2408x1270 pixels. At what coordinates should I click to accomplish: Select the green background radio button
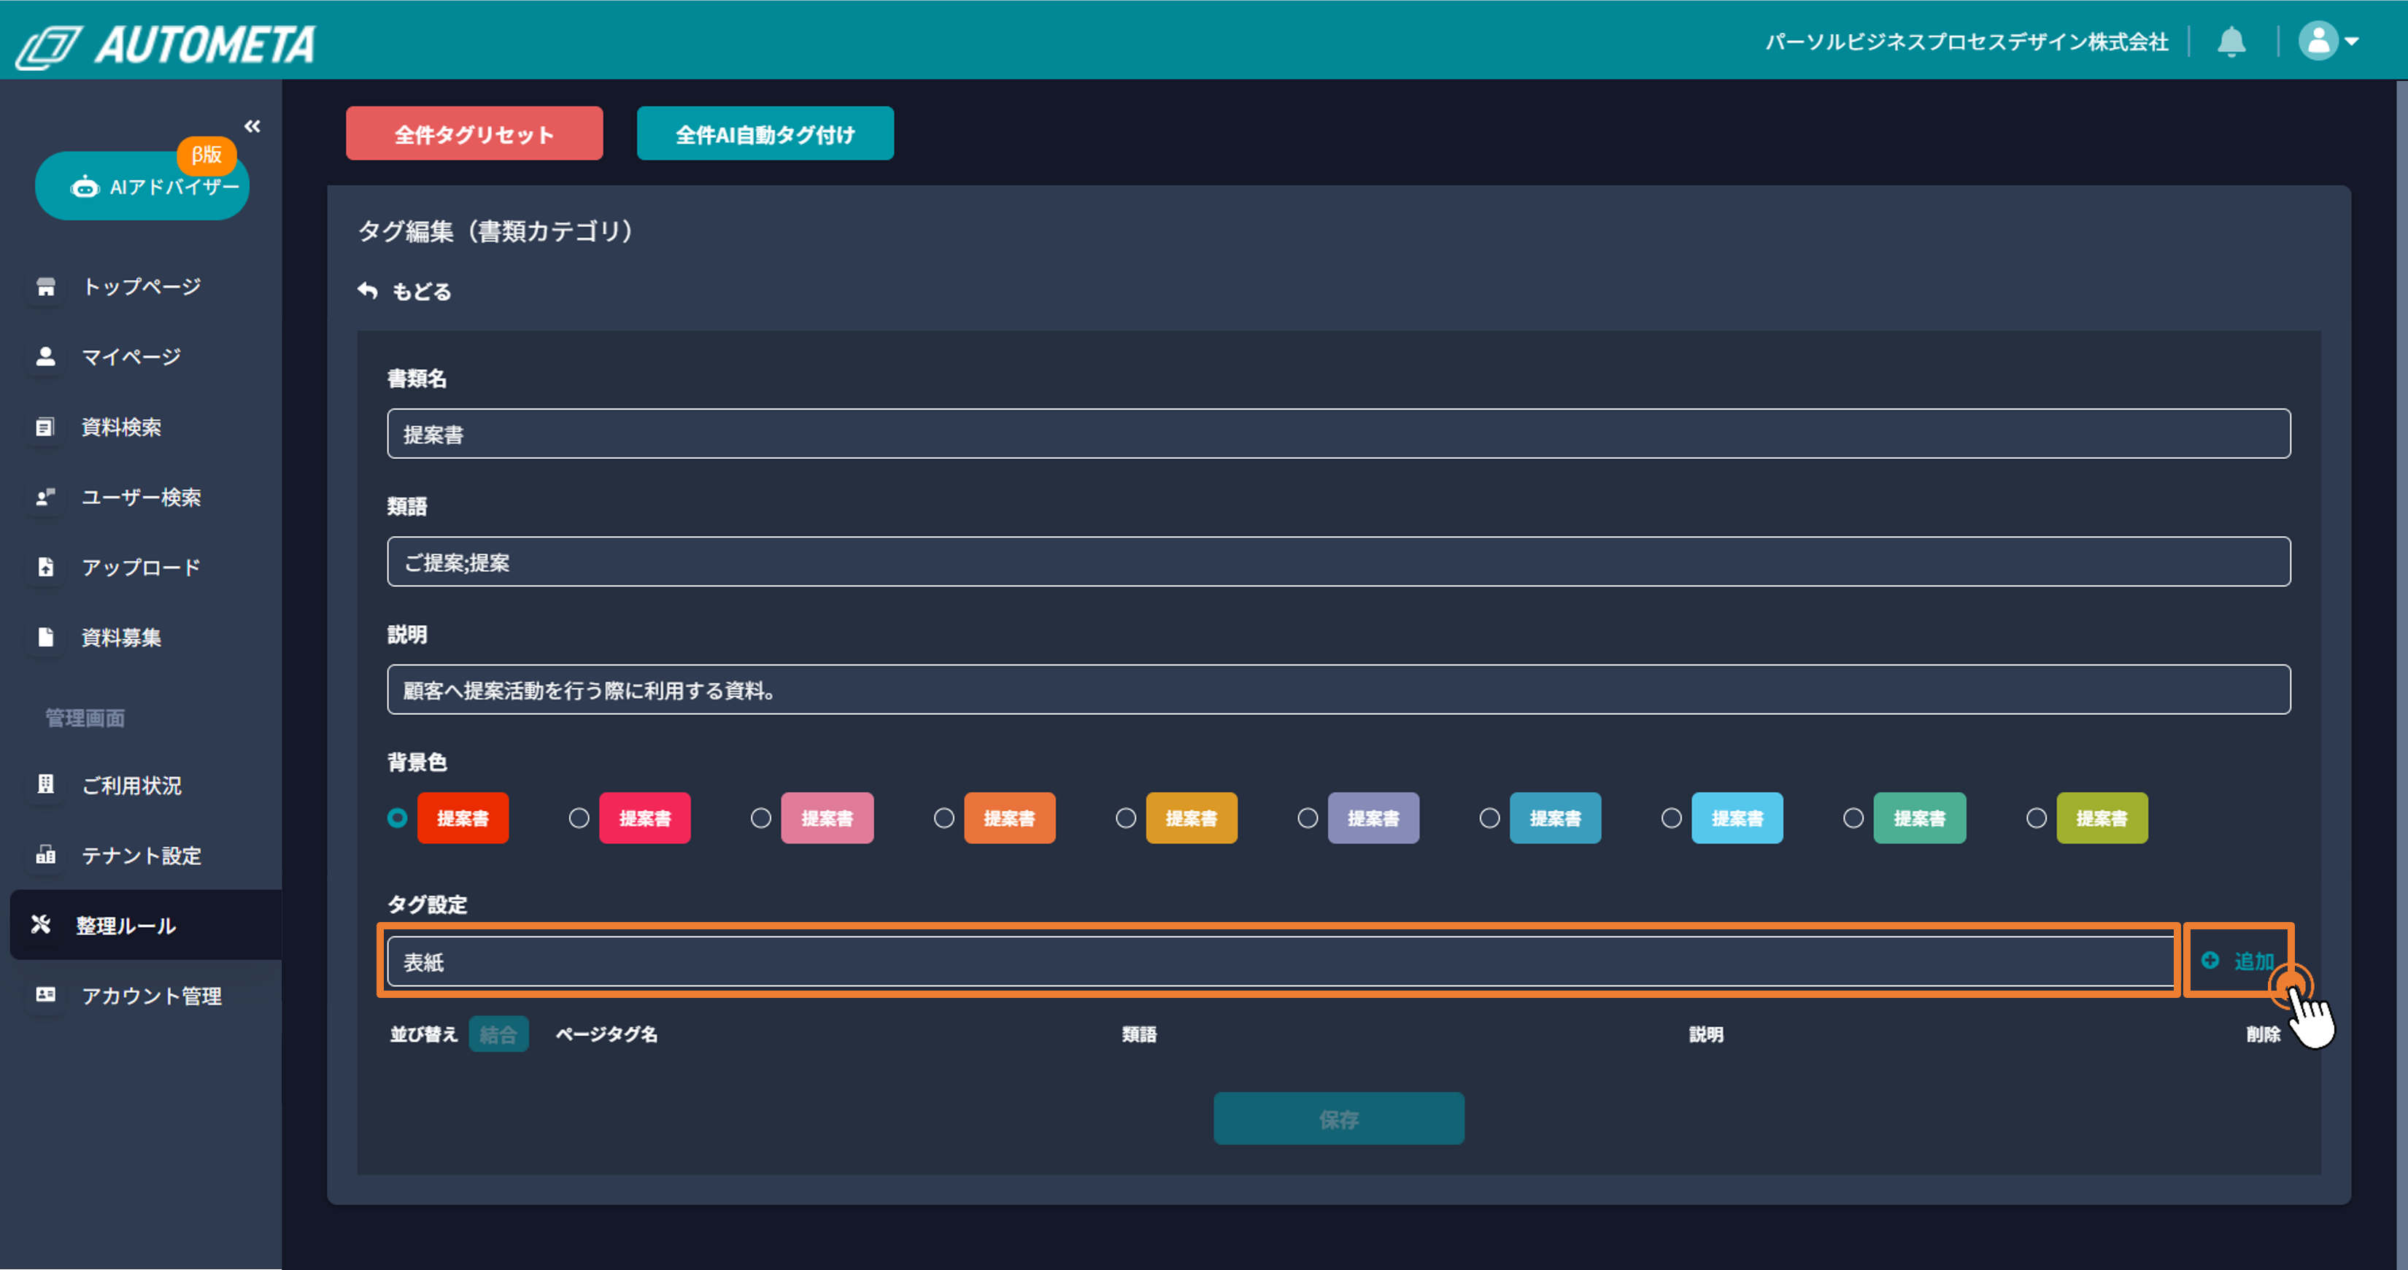[1853, 818]
